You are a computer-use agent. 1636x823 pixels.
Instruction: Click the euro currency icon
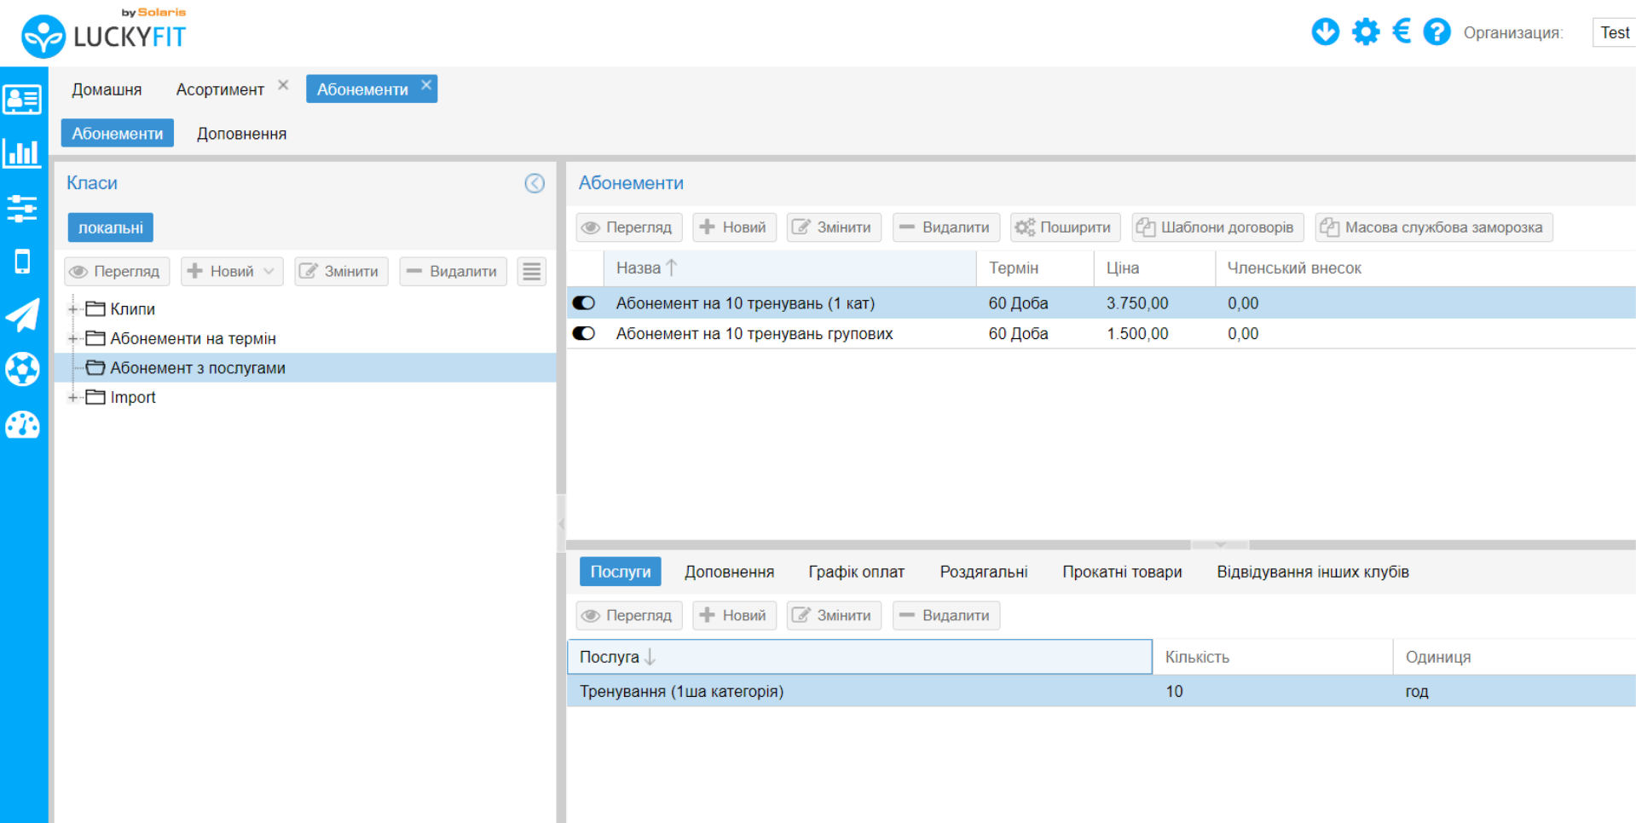[x=1402, y=32]
